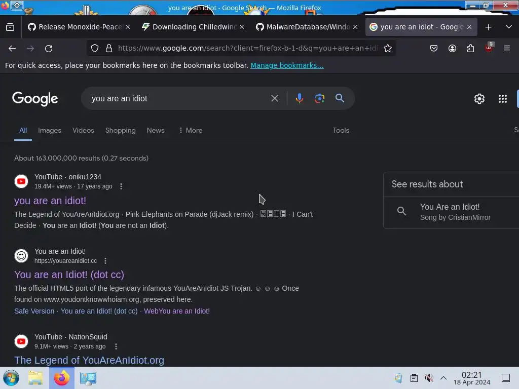This screenshot has height=389, width=519.
Task: Click Show desktop button in taskbar
Action: (x=505, y=378)
